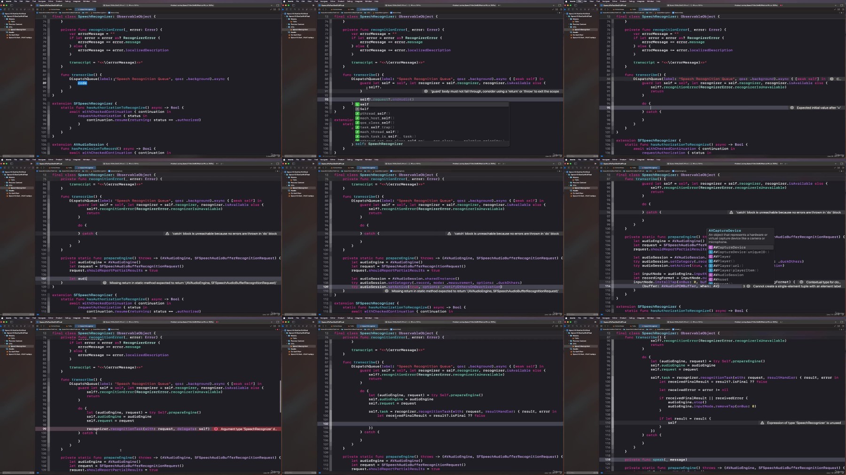Image resolution: width=846 pixels, height=475 pixels.
Task: Click the 'audioEngine.stop()' line
Action: tap(687, 402)
